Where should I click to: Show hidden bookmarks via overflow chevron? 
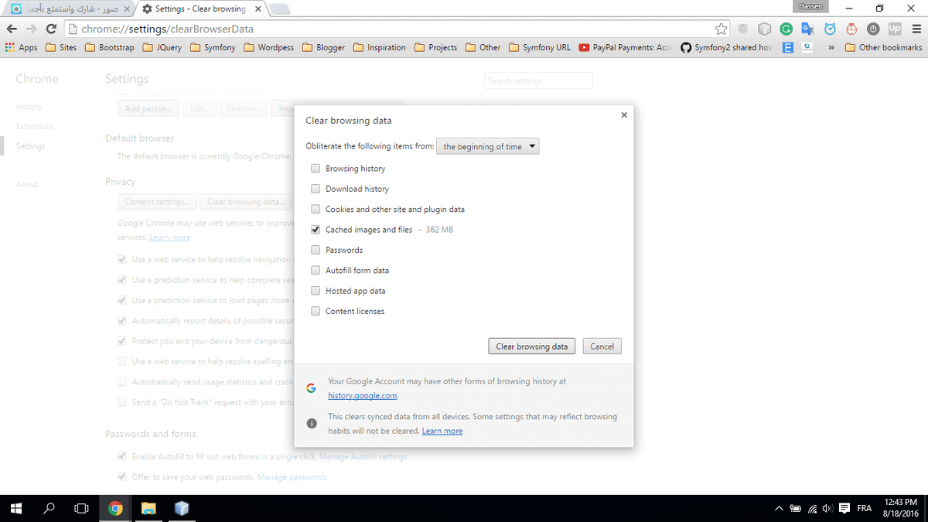point(831,48)
